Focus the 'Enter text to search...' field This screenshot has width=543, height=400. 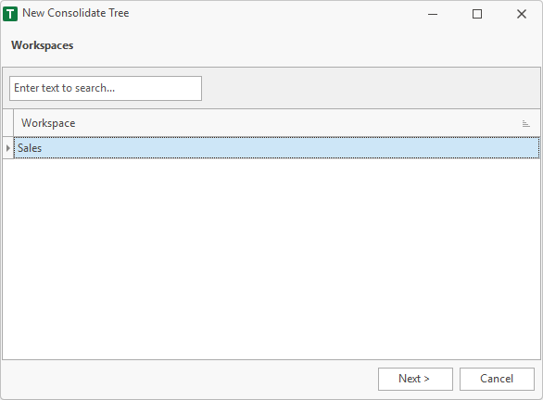(x=106, y=88)
